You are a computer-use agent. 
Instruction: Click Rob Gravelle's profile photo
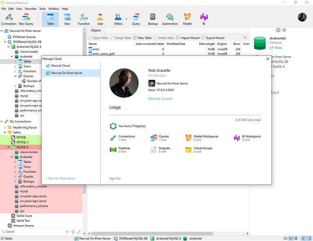pos(124,83)
